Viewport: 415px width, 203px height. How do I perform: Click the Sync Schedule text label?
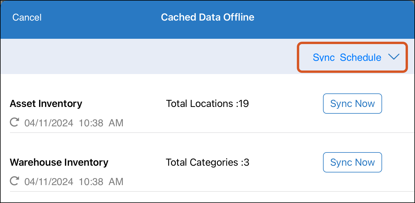click(347, 57)
